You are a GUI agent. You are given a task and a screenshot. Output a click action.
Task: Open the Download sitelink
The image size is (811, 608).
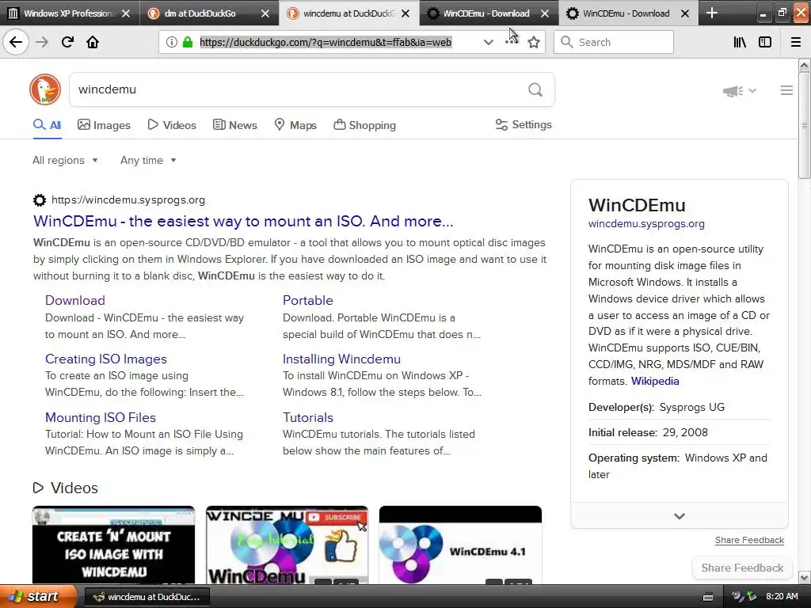(x=75, y=300)
